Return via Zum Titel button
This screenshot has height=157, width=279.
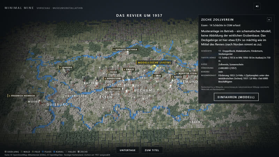pos(152,150)
